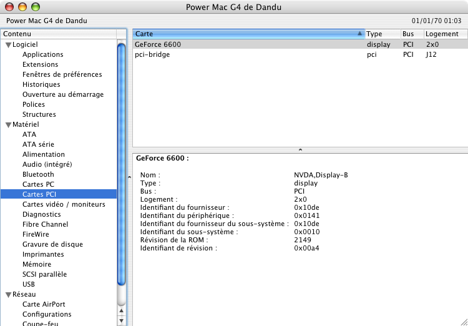Collapse the Logiciel disclosure triangle
Image resolution: width=468 pixels, height=326 pixels.
pyautogui.click(x=8, y=45)
